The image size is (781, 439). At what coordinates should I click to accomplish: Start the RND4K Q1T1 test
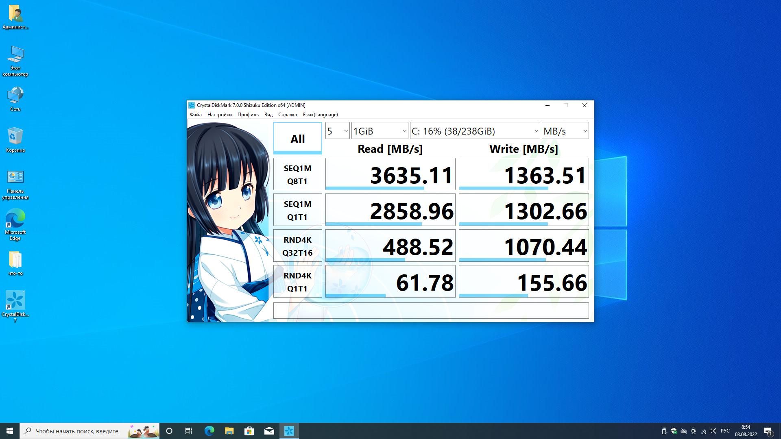(297, 282)
